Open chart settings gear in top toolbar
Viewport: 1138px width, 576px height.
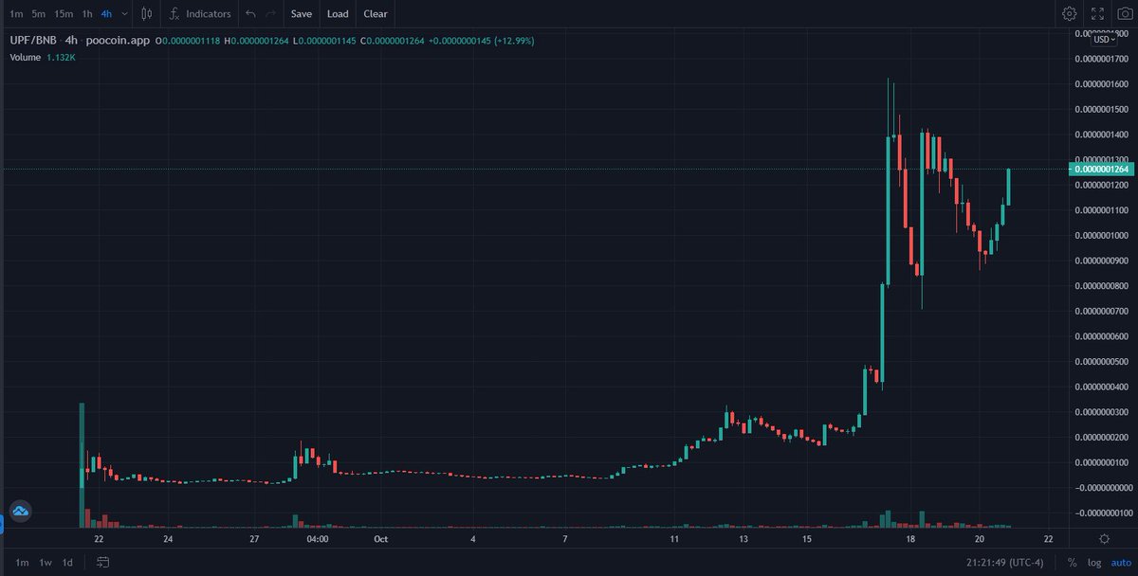(1070, 14)
